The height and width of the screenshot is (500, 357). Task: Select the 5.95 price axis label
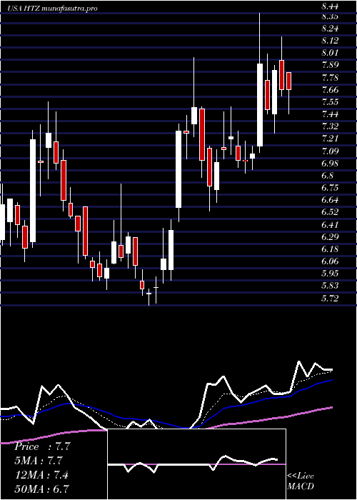pos(331,274)
